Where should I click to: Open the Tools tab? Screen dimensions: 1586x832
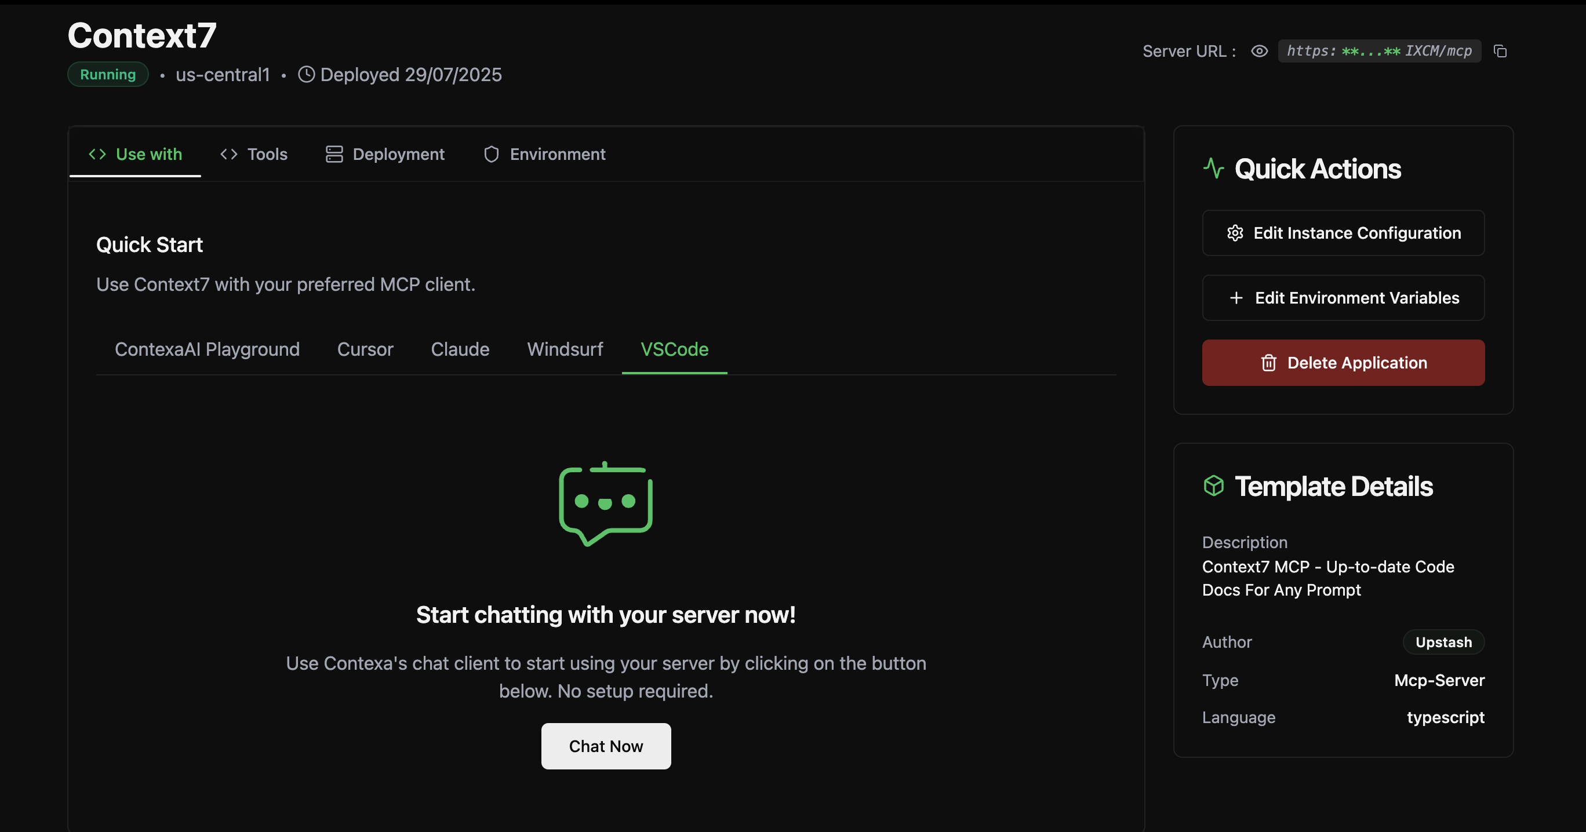(x=254, y=155)
